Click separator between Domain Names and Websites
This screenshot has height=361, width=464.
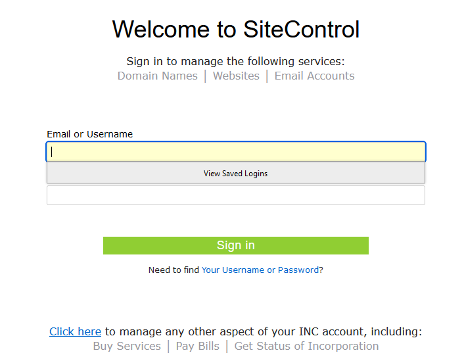point(205,76)
